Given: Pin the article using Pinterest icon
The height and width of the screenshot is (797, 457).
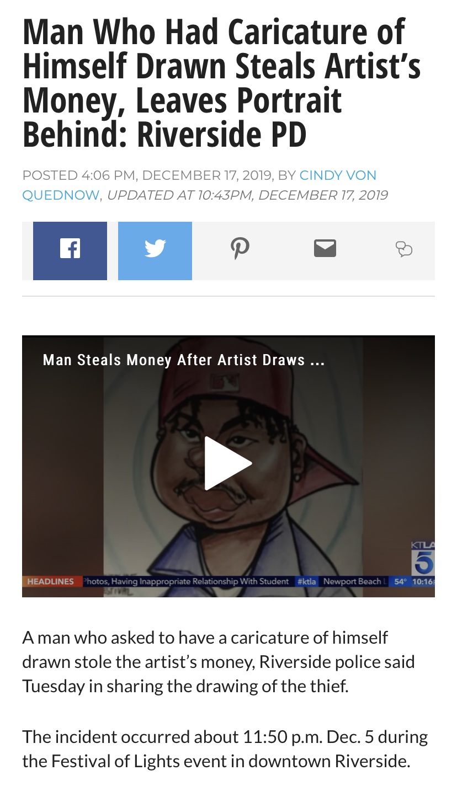Looking at the screenshot, I should click(x=240, y=249).
